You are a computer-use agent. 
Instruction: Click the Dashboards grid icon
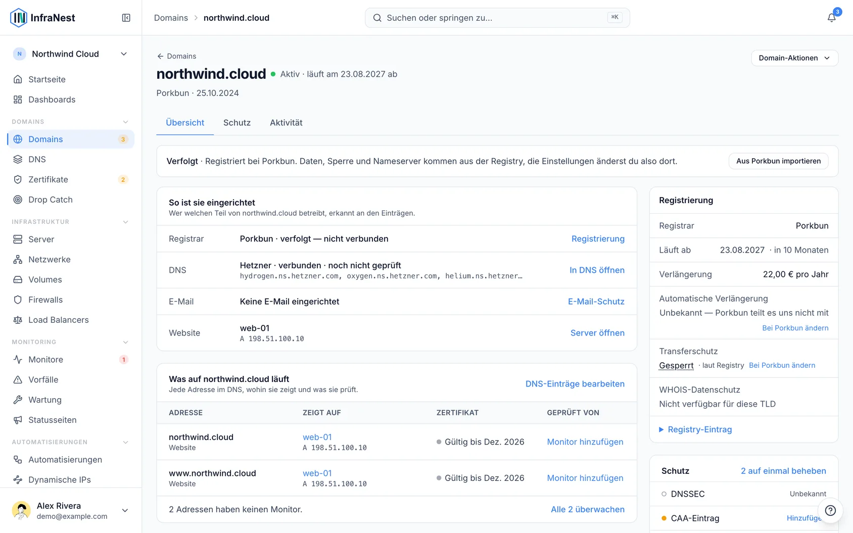pyautogui.click(x=18, y=100)
